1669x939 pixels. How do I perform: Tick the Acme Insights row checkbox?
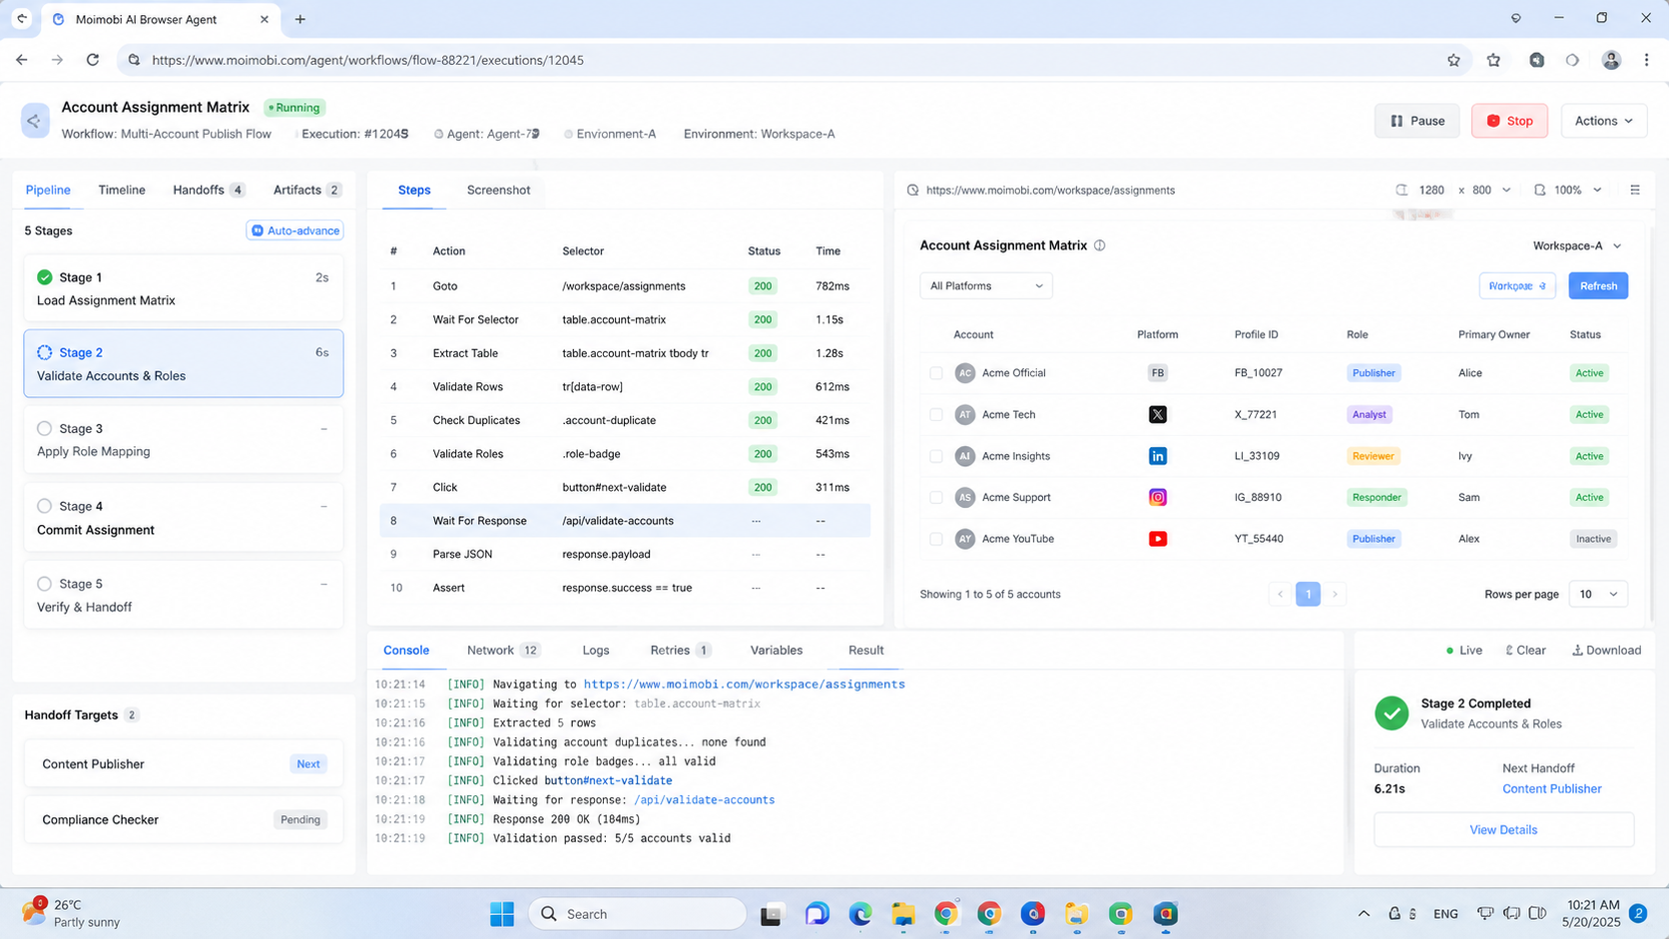pos(935,456)
